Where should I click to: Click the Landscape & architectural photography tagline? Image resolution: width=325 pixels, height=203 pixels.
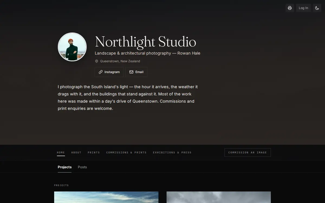coord(148,53)
